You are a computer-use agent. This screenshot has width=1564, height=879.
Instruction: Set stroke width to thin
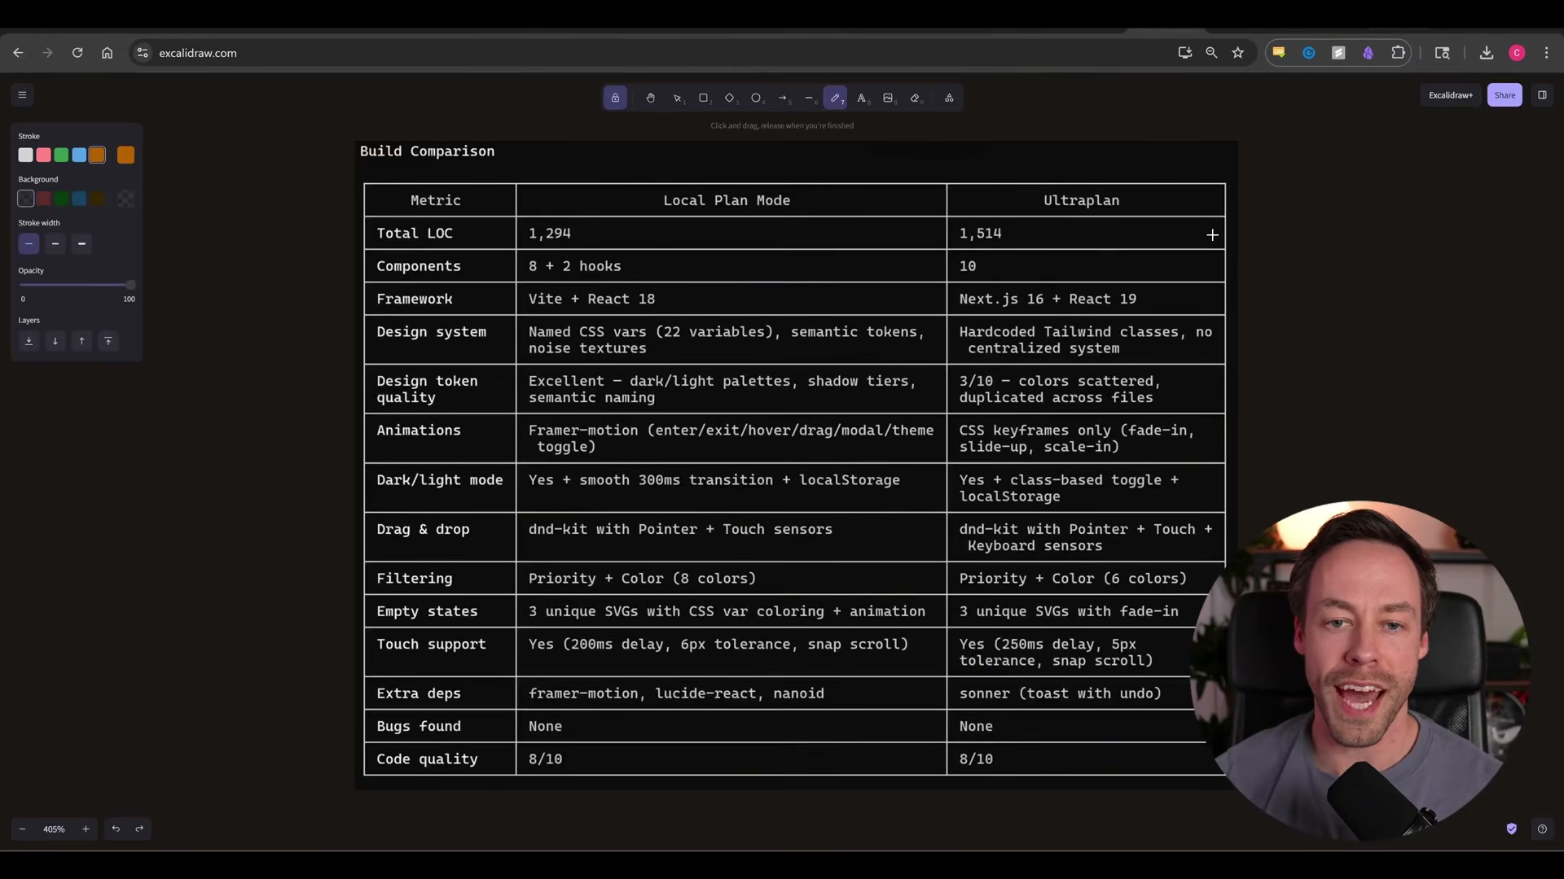[x=29, y=243]
